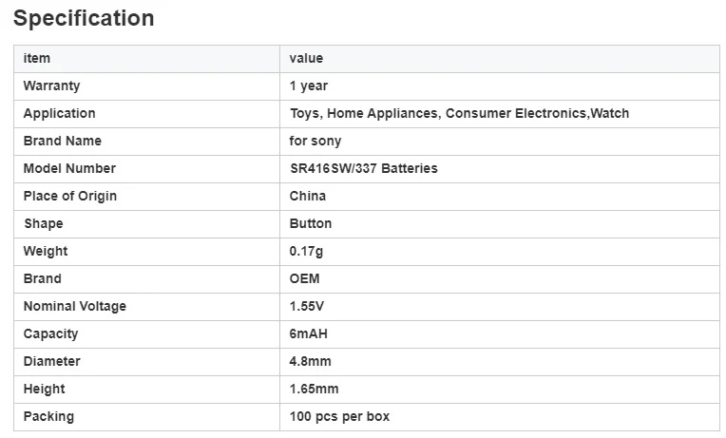Click the Specification heading
This screenshot has width=726, height=438.
[84, 18]
